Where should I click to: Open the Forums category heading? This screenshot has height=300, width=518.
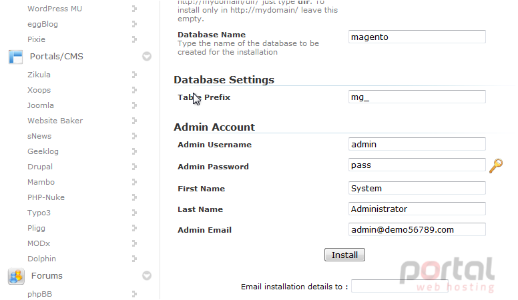coord(47,275)
